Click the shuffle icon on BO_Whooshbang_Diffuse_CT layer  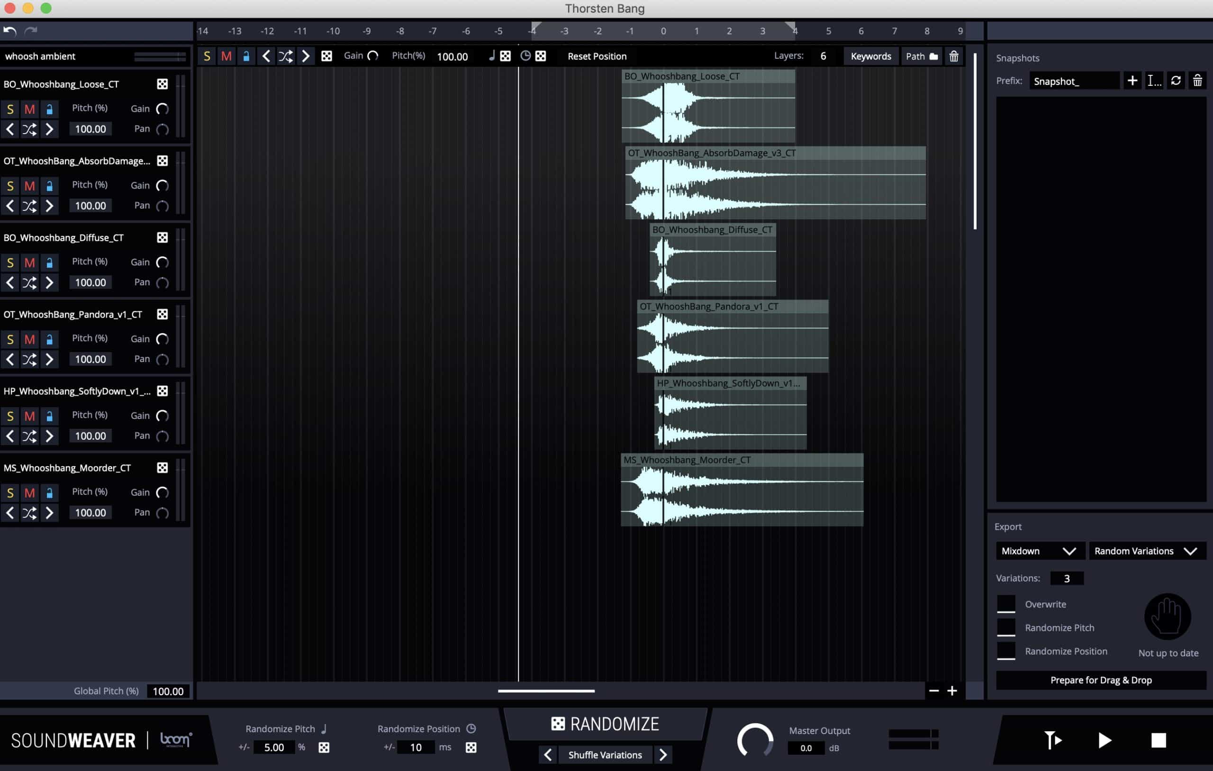tap(29, 282)
